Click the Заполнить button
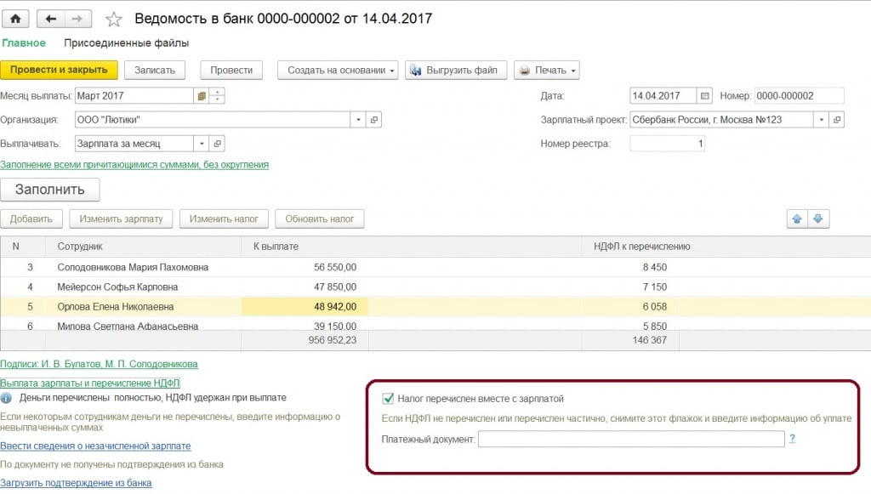The height and width of the screenshot is (494, 871). [50, 190]
